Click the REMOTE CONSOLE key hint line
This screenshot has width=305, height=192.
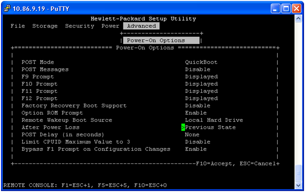tap(85, 185)
